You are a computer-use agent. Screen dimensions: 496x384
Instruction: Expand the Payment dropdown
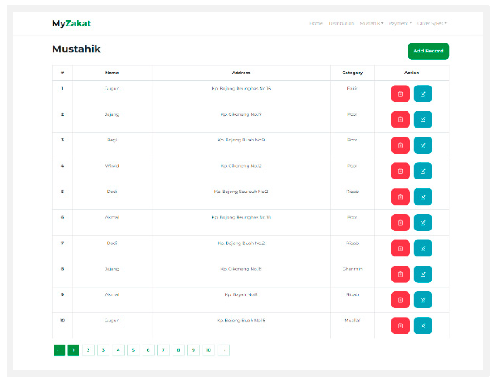point(400,23)
